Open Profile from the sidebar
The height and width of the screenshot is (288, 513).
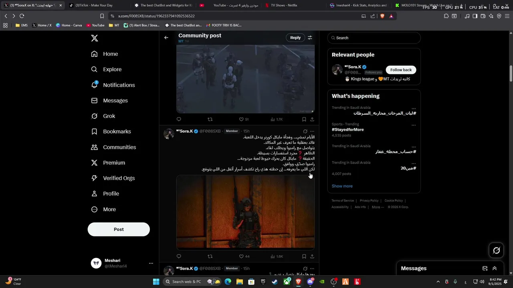coord(105,194)
